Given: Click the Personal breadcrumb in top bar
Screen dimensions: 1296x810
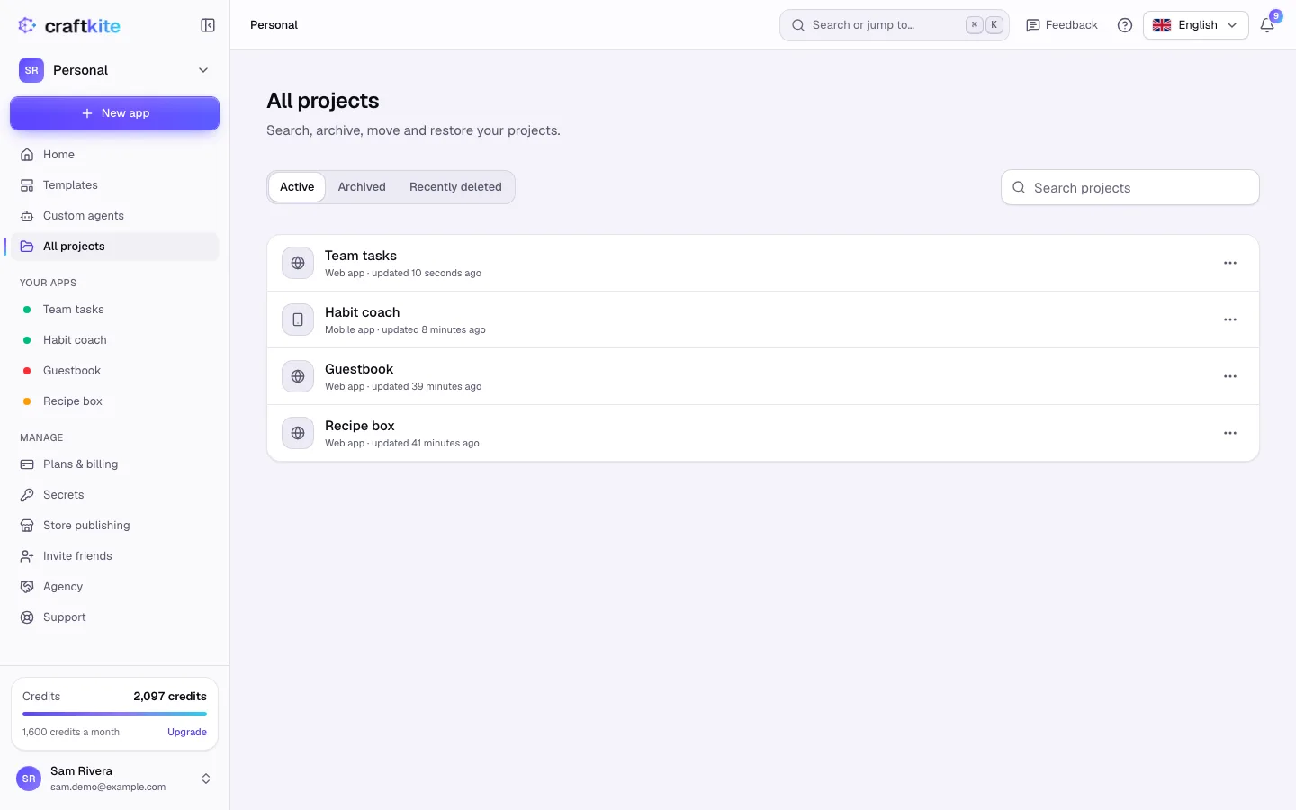Looking at the screenshot, I should click(274, 25).
